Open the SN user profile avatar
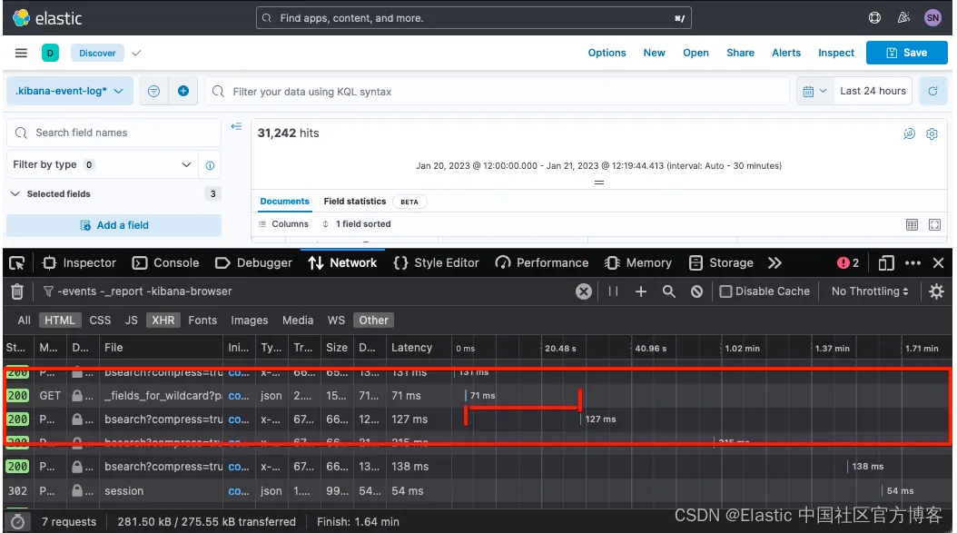 [932, 17]
